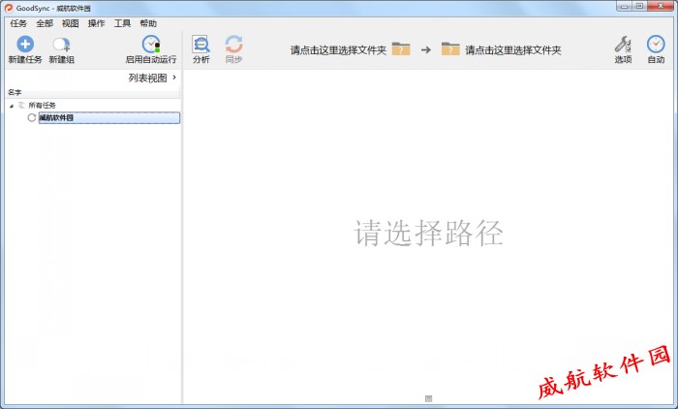Open the 视图 (View) menu
Image resolution: width=678 pixels, height=409 pixels.
(71, 23)
